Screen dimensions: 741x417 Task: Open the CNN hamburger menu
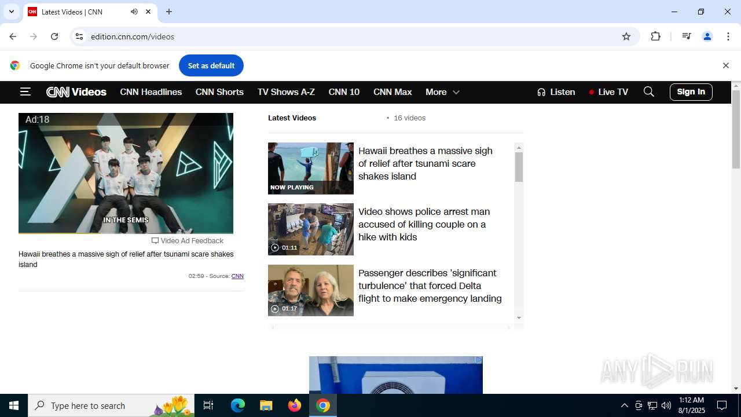pos(25,92)
